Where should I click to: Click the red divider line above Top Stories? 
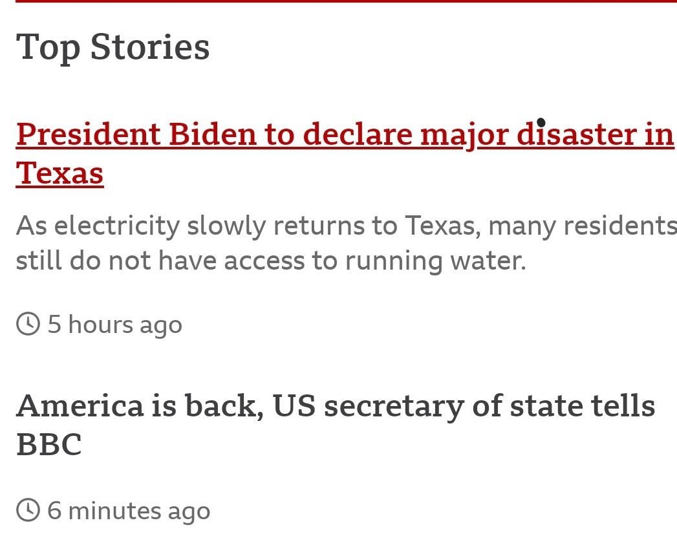click(x=345, y=1)
